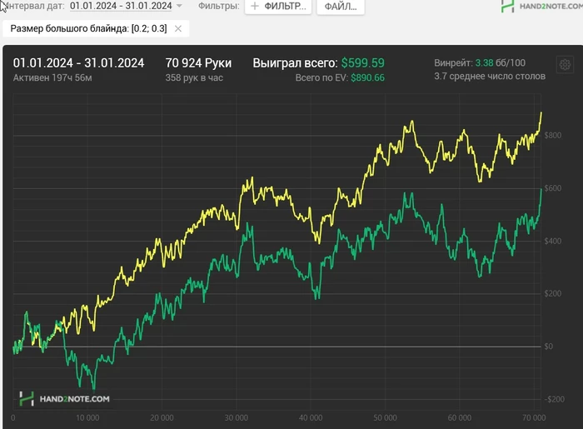The image size is (583, 429).
Task: Open the chart settings gear icon
Action: click(565, 65)
